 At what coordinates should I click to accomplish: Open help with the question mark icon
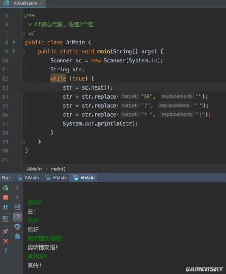point(6,251)
